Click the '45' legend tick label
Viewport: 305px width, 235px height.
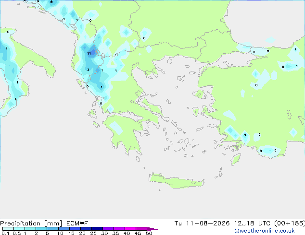point(138,233)
